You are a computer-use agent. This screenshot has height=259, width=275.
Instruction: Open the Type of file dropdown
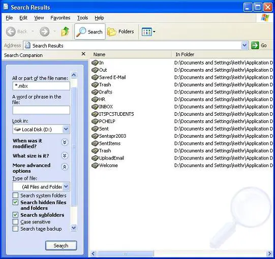pos(66,186)
